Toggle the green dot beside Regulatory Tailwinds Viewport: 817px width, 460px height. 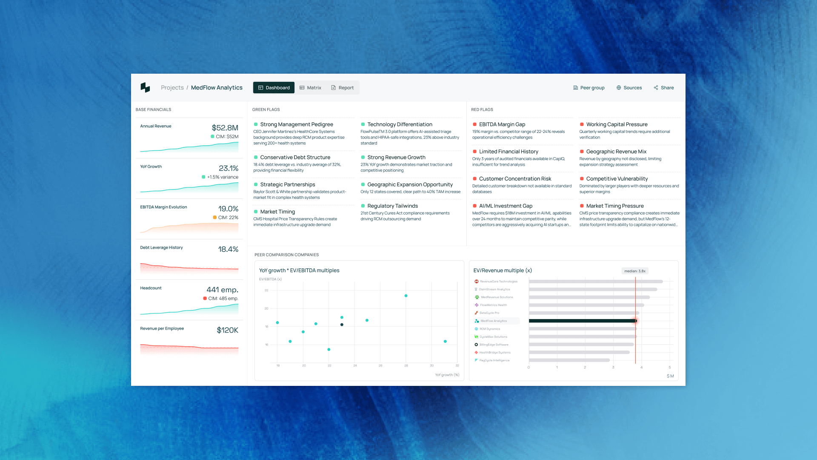click(x=363, y=206)
